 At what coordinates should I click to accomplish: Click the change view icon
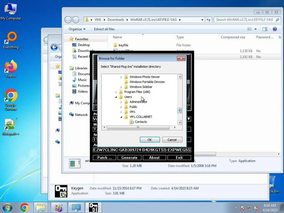(250, 29)
